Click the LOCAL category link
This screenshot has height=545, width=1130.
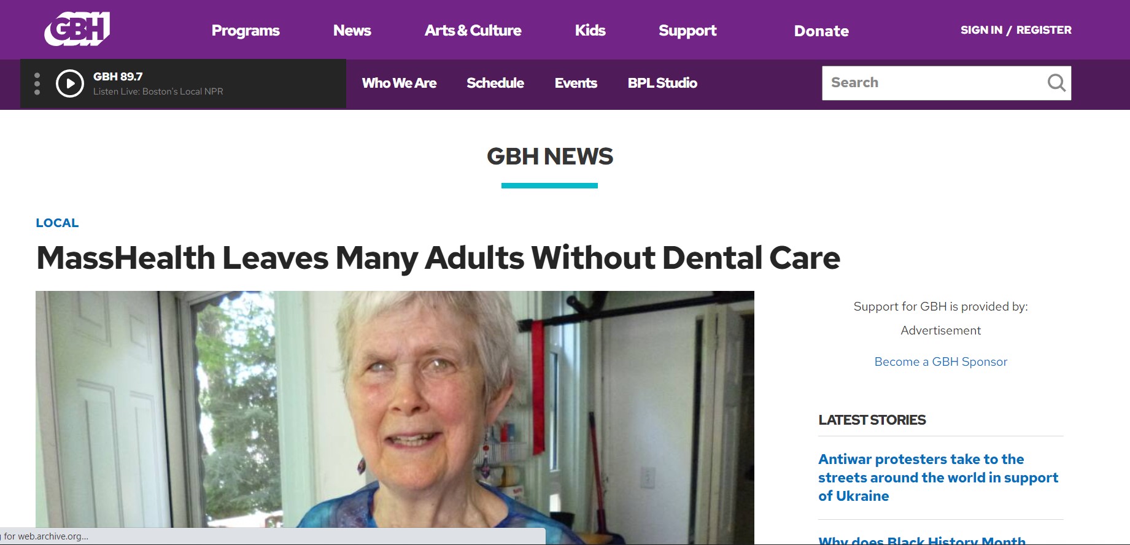tap(57, 223)
